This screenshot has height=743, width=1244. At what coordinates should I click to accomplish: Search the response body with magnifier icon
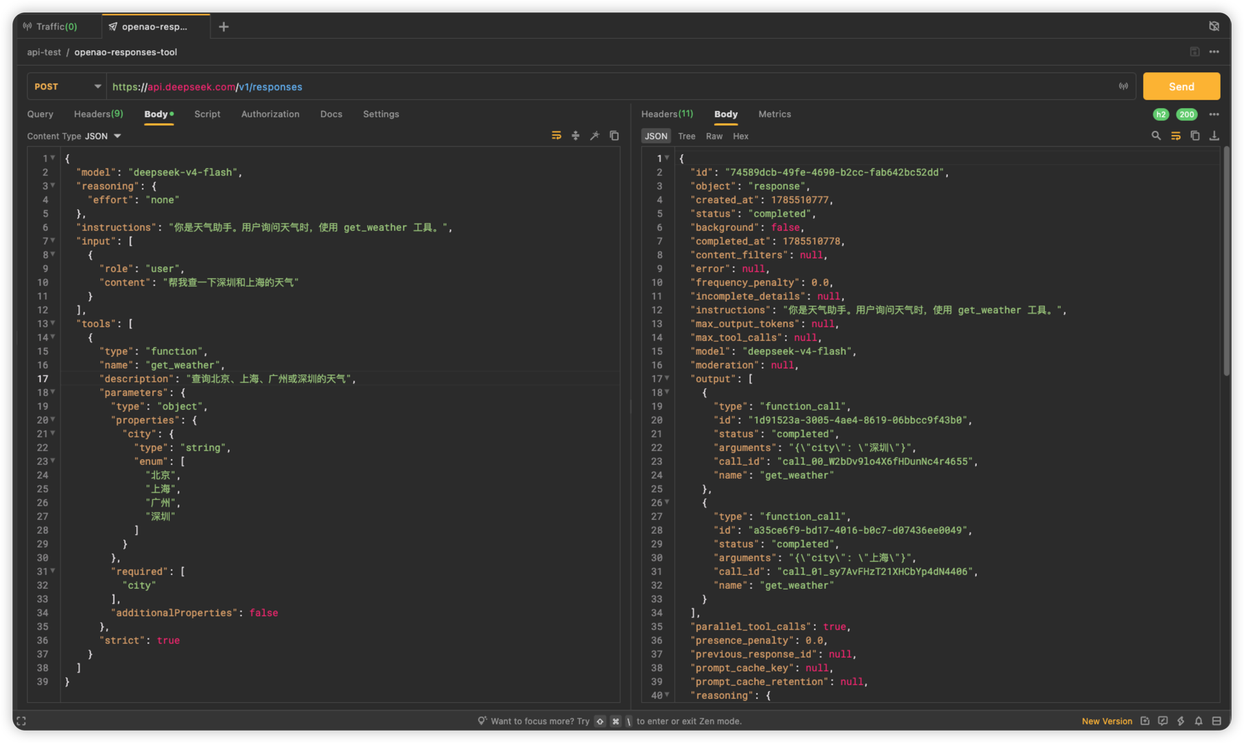click(x=1156, y=136)
